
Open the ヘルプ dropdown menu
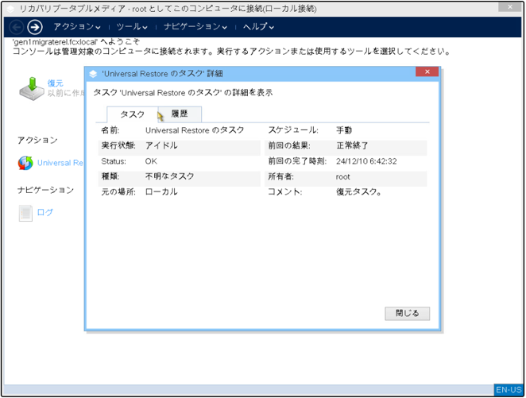pos(258,27)
